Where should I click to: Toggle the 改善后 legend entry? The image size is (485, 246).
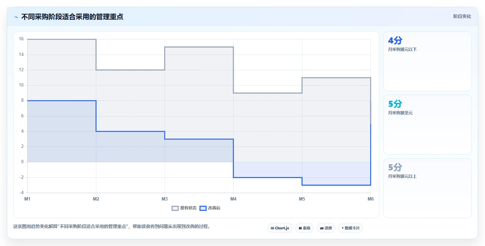pos(210,208)
